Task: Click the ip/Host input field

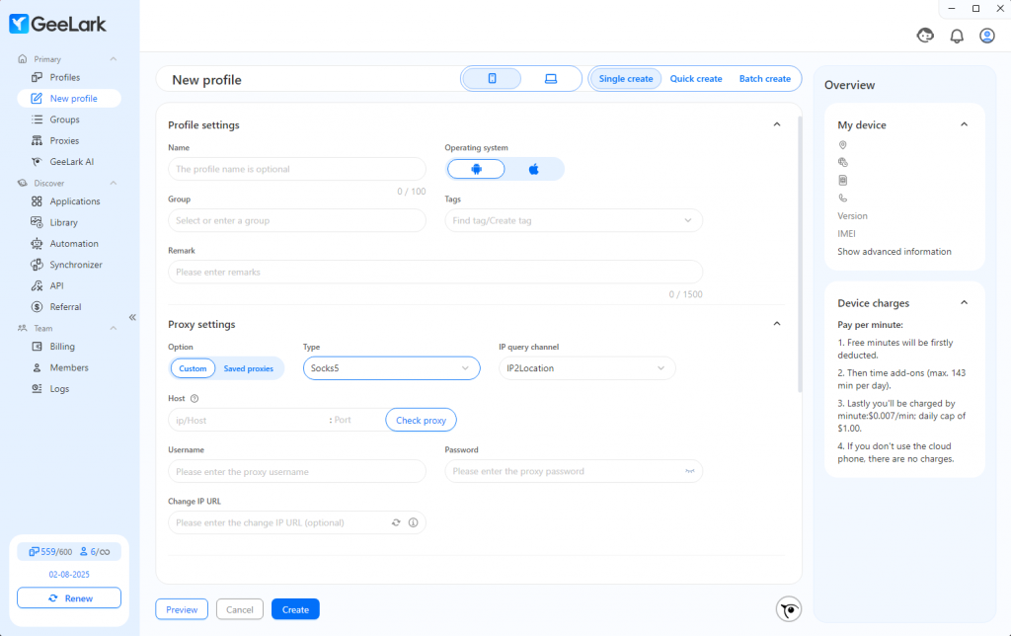Action: point(248,420)
